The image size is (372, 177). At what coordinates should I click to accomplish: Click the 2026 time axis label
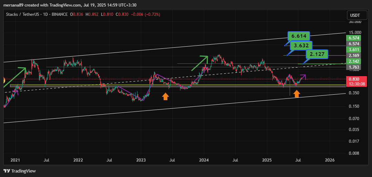(330, 160)
